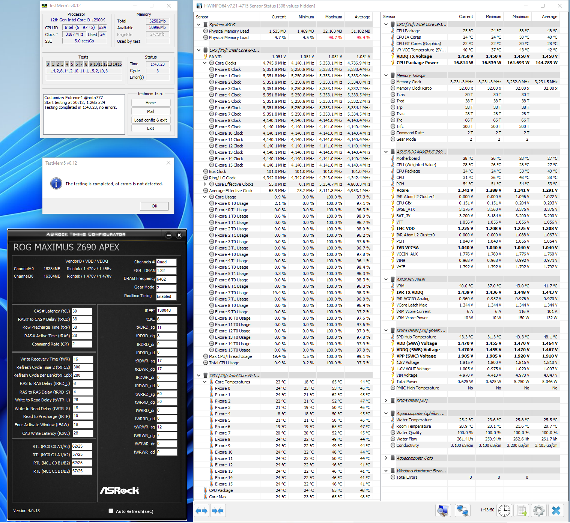The image size is (570, 523).
Task: Click the Exit button in TestMem5
Action: point(151,128)
